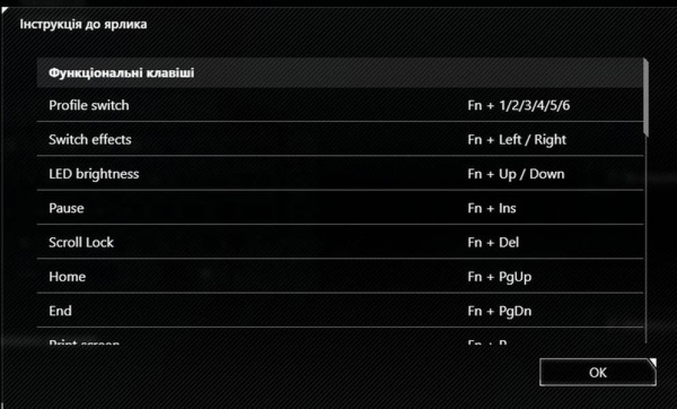Click the Fn + Del shortcut text

[493, 242]
